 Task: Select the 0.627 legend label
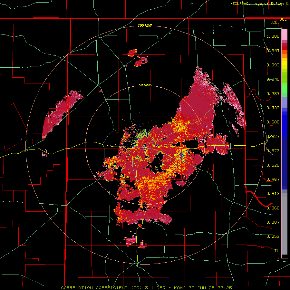tap(273, 137)
